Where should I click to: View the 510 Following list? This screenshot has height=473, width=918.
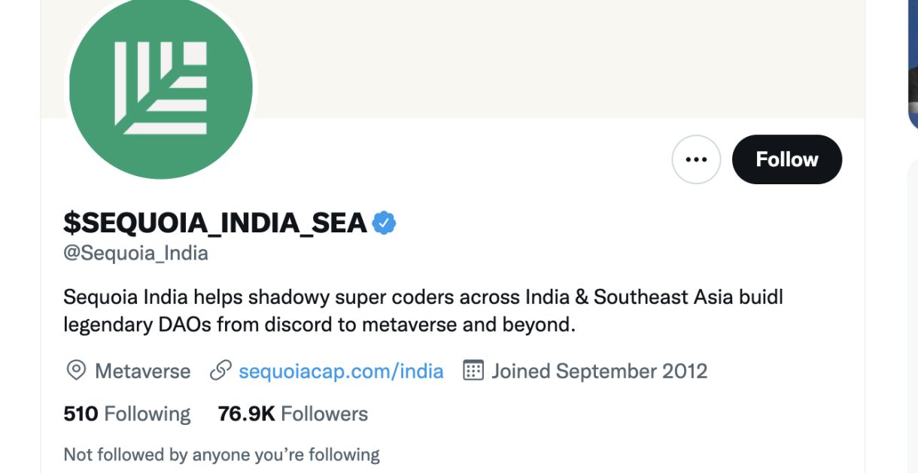(127, 414)
